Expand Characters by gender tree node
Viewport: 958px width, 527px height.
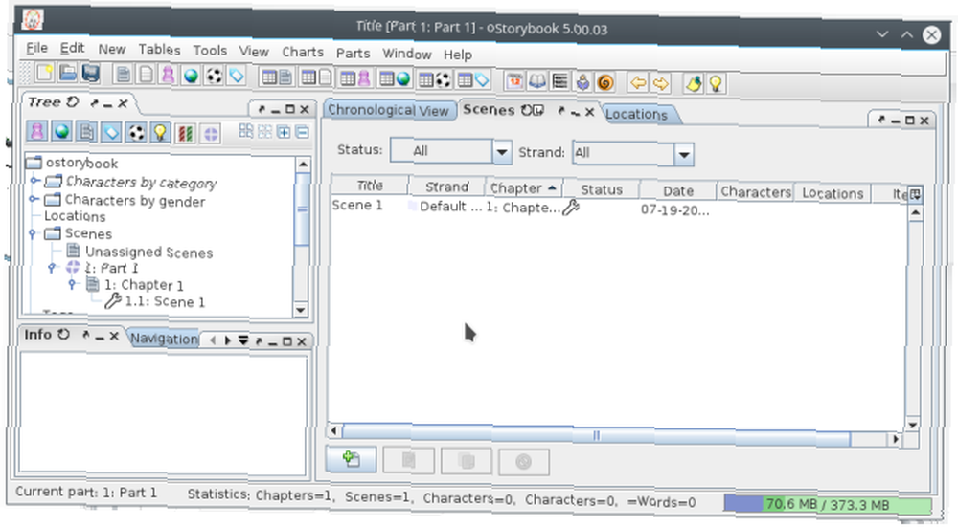click(34, 199)
